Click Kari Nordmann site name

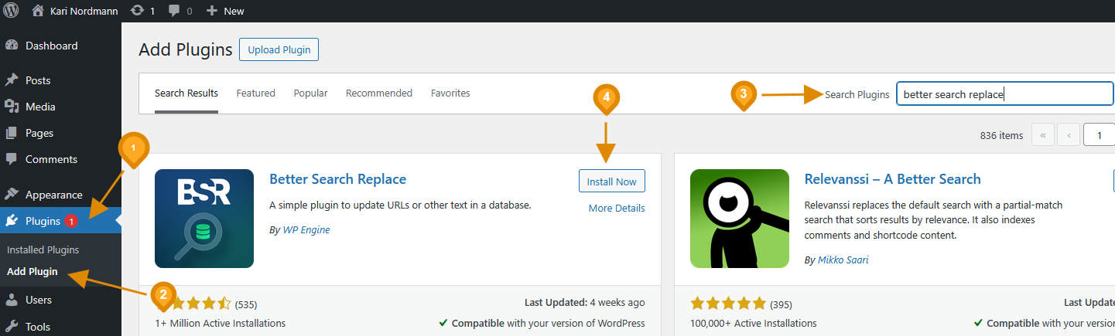84,11
